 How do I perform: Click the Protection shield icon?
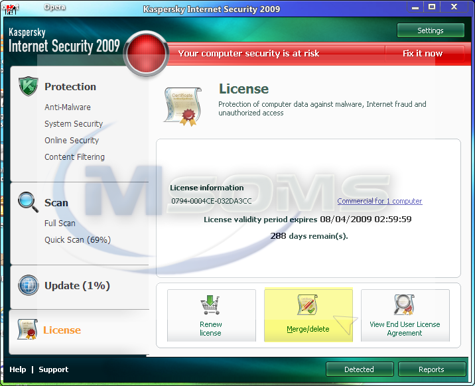coord(28,86)
